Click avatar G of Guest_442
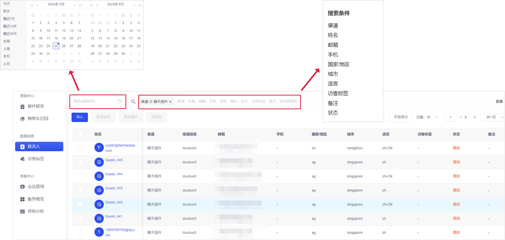The image size is (505, 240). click(x=99, y=204)
